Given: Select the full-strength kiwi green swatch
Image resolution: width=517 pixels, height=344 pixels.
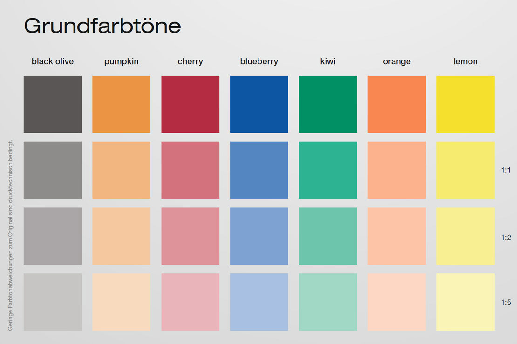Looking at the screenshot, I should click(328, 105).
